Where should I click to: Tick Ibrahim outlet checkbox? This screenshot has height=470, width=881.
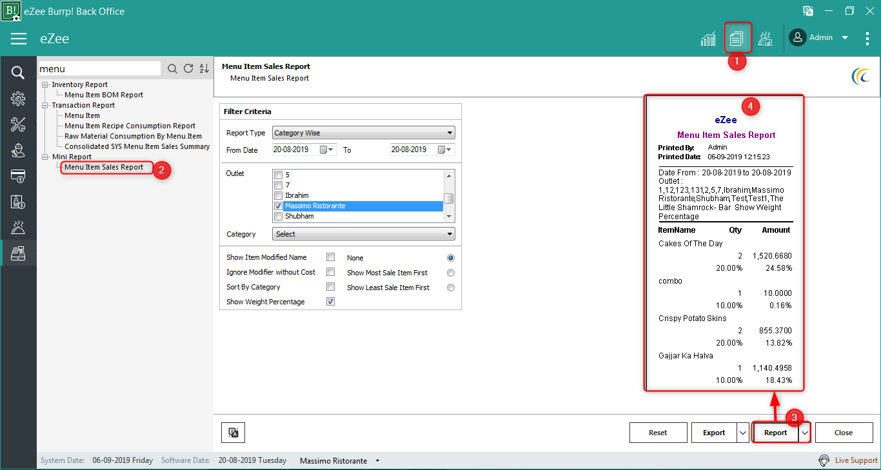point(279,195)
